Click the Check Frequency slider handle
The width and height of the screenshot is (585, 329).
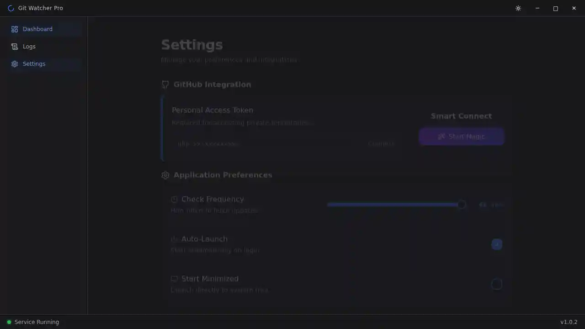[461, 205]
